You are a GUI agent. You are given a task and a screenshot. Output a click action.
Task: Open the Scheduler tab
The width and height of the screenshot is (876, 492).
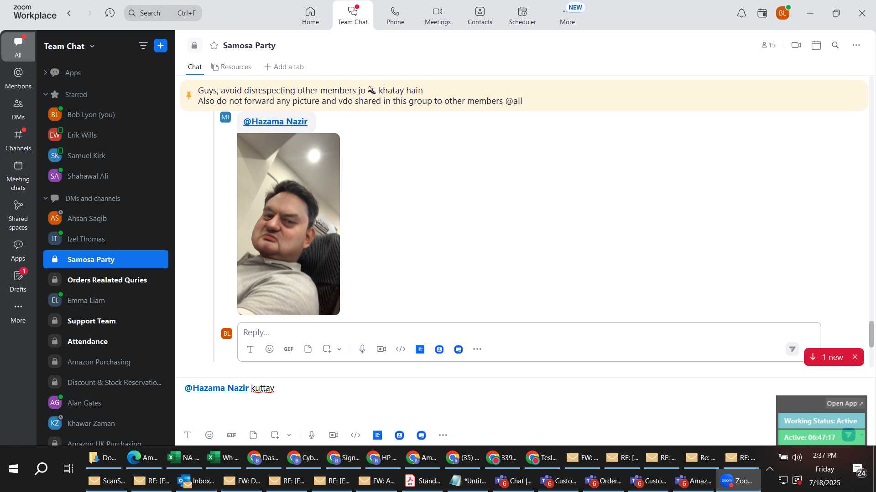(522, 15)
